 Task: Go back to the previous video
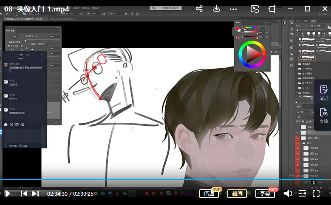pos(24,194)
